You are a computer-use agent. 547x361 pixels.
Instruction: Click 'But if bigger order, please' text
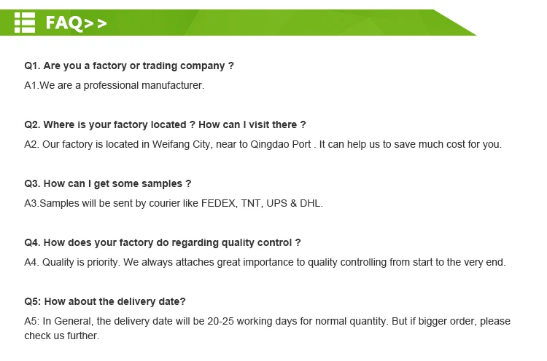(x=450, y=321)
